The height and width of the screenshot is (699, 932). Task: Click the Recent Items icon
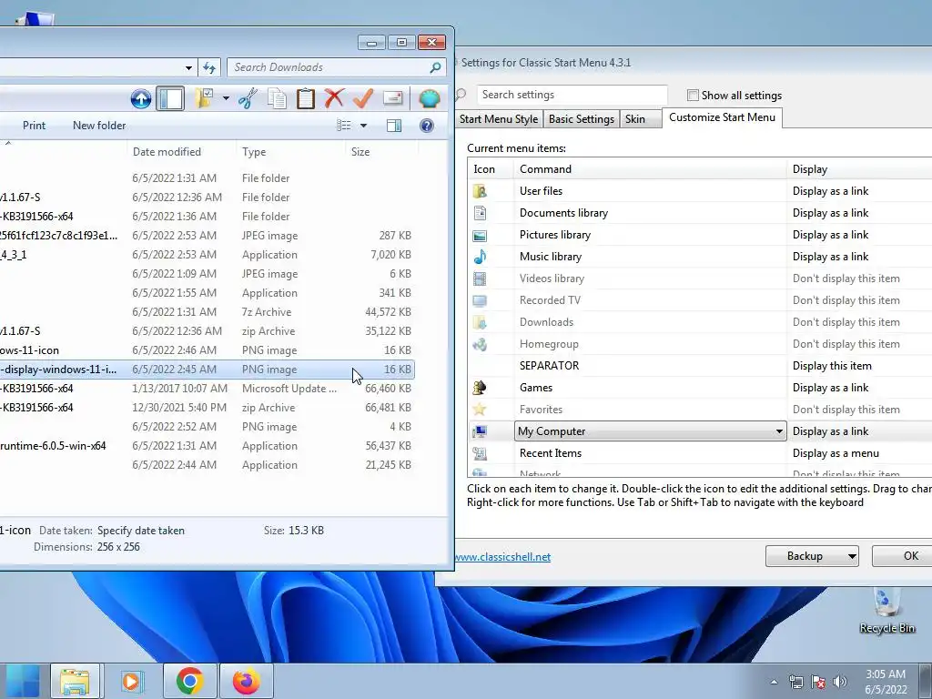(480, 453)
